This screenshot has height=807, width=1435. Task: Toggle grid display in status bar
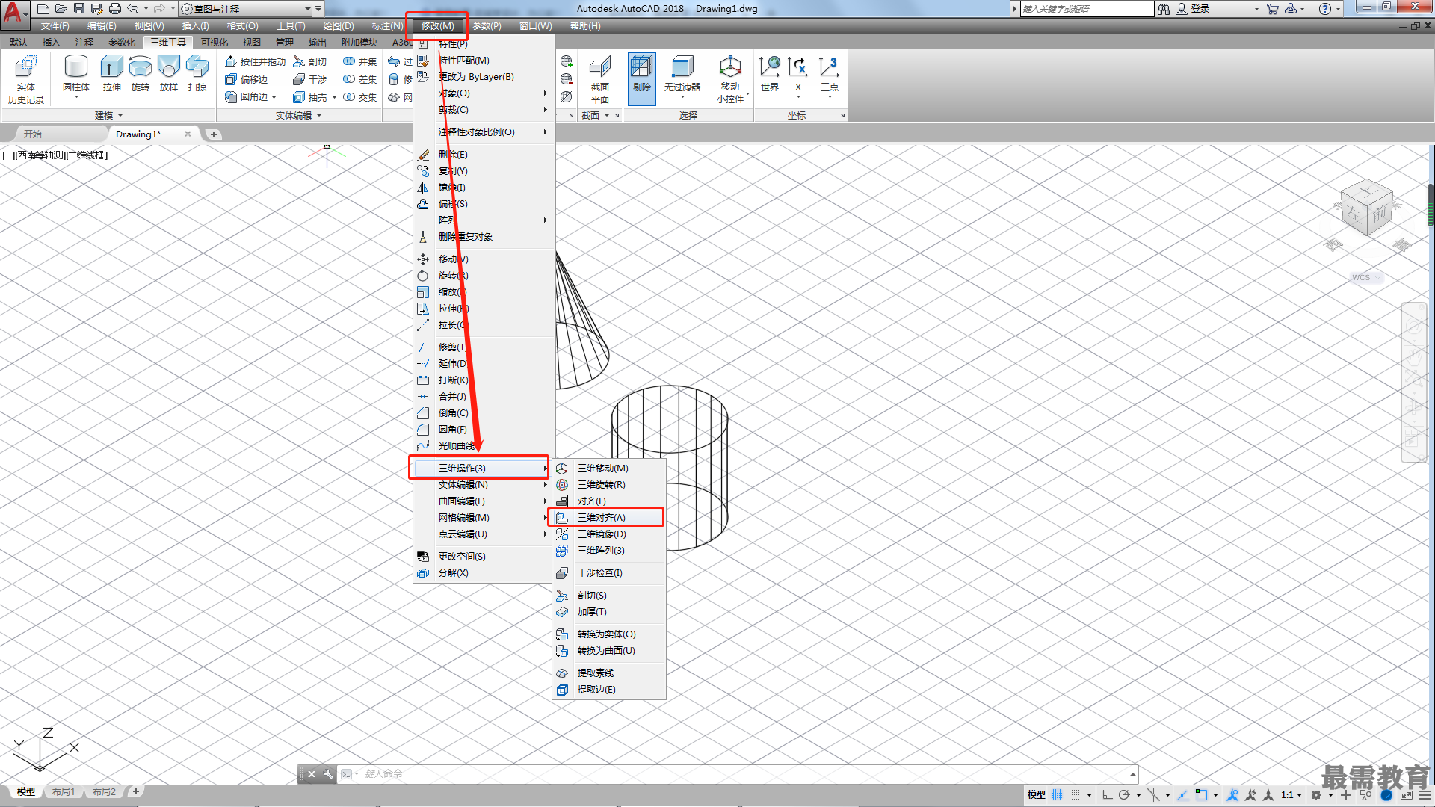pos(1057,794)
